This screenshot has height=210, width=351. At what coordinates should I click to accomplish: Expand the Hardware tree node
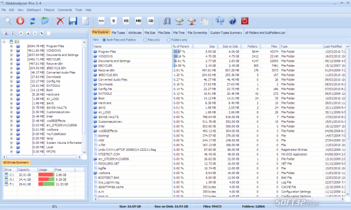[11, 95]
